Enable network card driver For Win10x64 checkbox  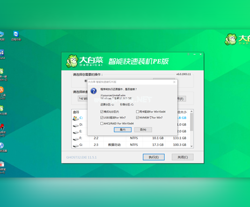tap(138, 112)
